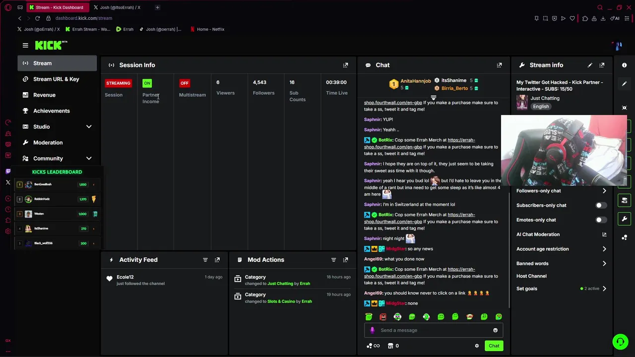Image resolution: width=635 pixels, height=357 pixels.
Task: Edit stream info with the pencil icon
Action: [x=590, y=65]
